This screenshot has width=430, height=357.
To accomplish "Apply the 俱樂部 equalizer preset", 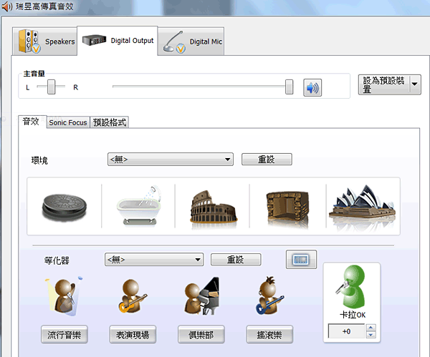I will click(x=201, y=334).
